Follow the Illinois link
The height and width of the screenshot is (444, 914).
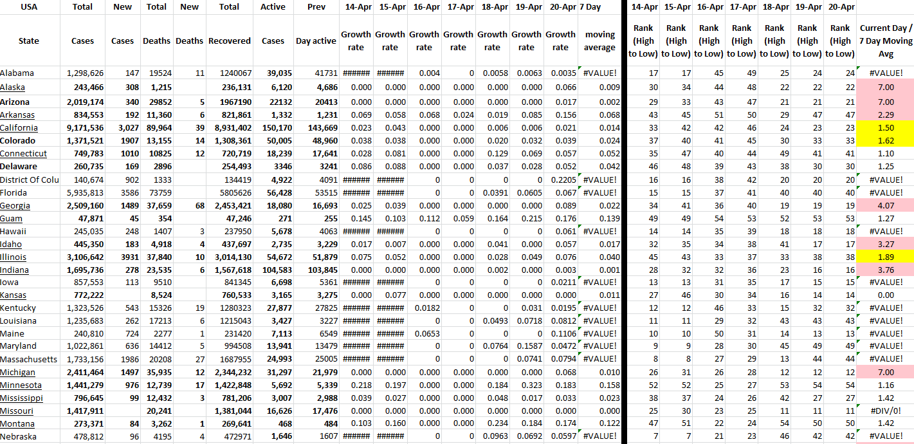[x=13, y=257]
